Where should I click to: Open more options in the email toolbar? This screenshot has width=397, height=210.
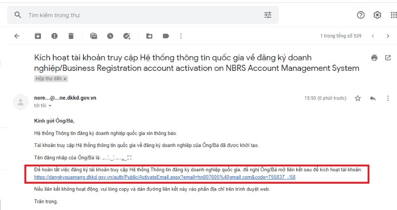coord(181,36)
